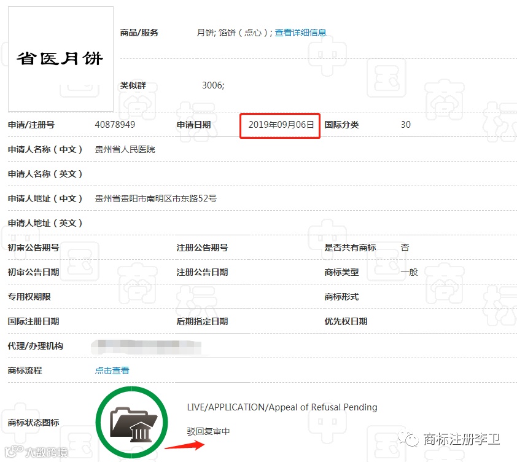This screenshot has height=462, width=517.
Task: Click the shared trademark value 否
Action: tap(405, 248)
